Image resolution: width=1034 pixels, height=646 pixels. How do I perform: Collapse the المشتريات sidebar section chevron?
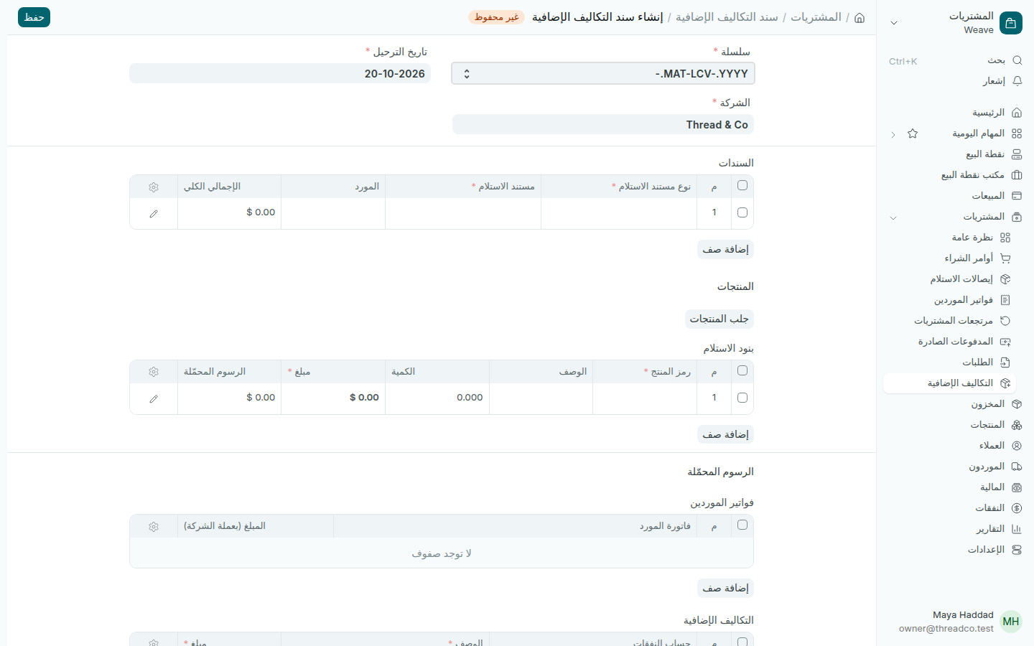[x=893, y=217]
